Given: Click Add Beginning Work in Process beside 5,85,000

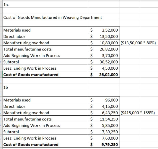Looking at the screenshot, I should [x=32, y=126].
